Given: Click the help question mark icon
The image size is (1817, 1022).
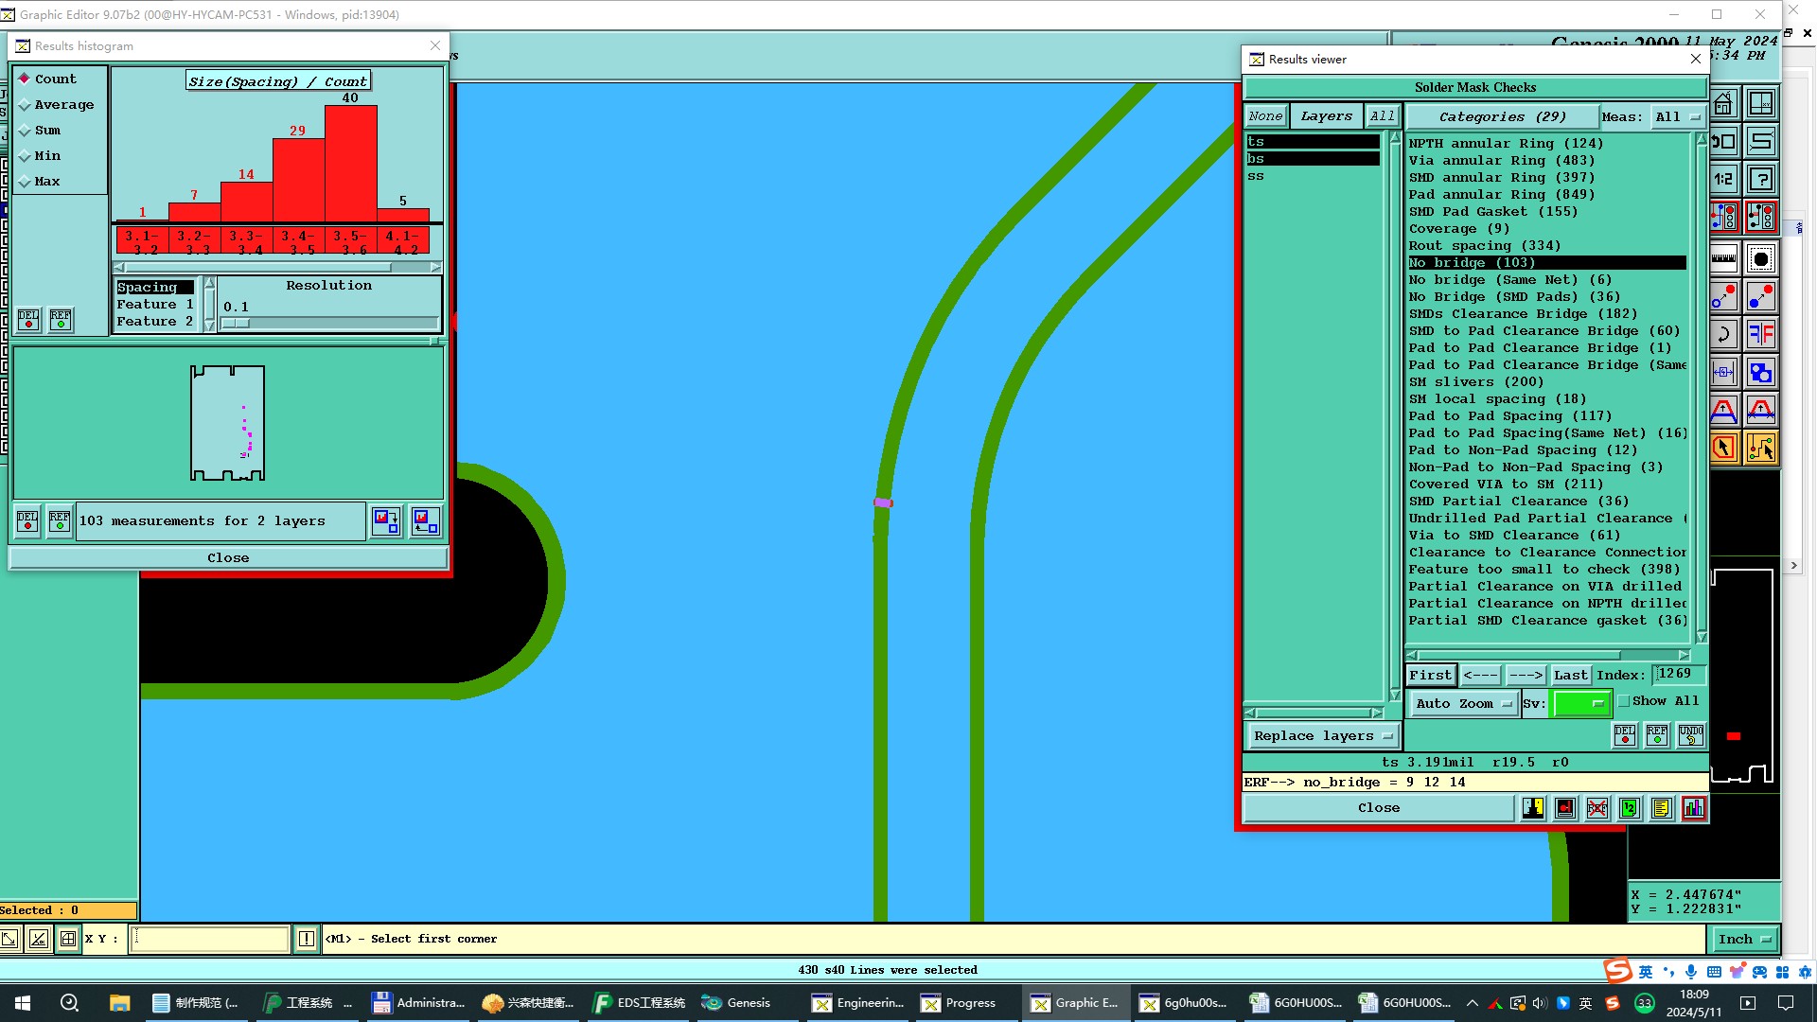Looking at the screenshot, I should (1761, 179).
